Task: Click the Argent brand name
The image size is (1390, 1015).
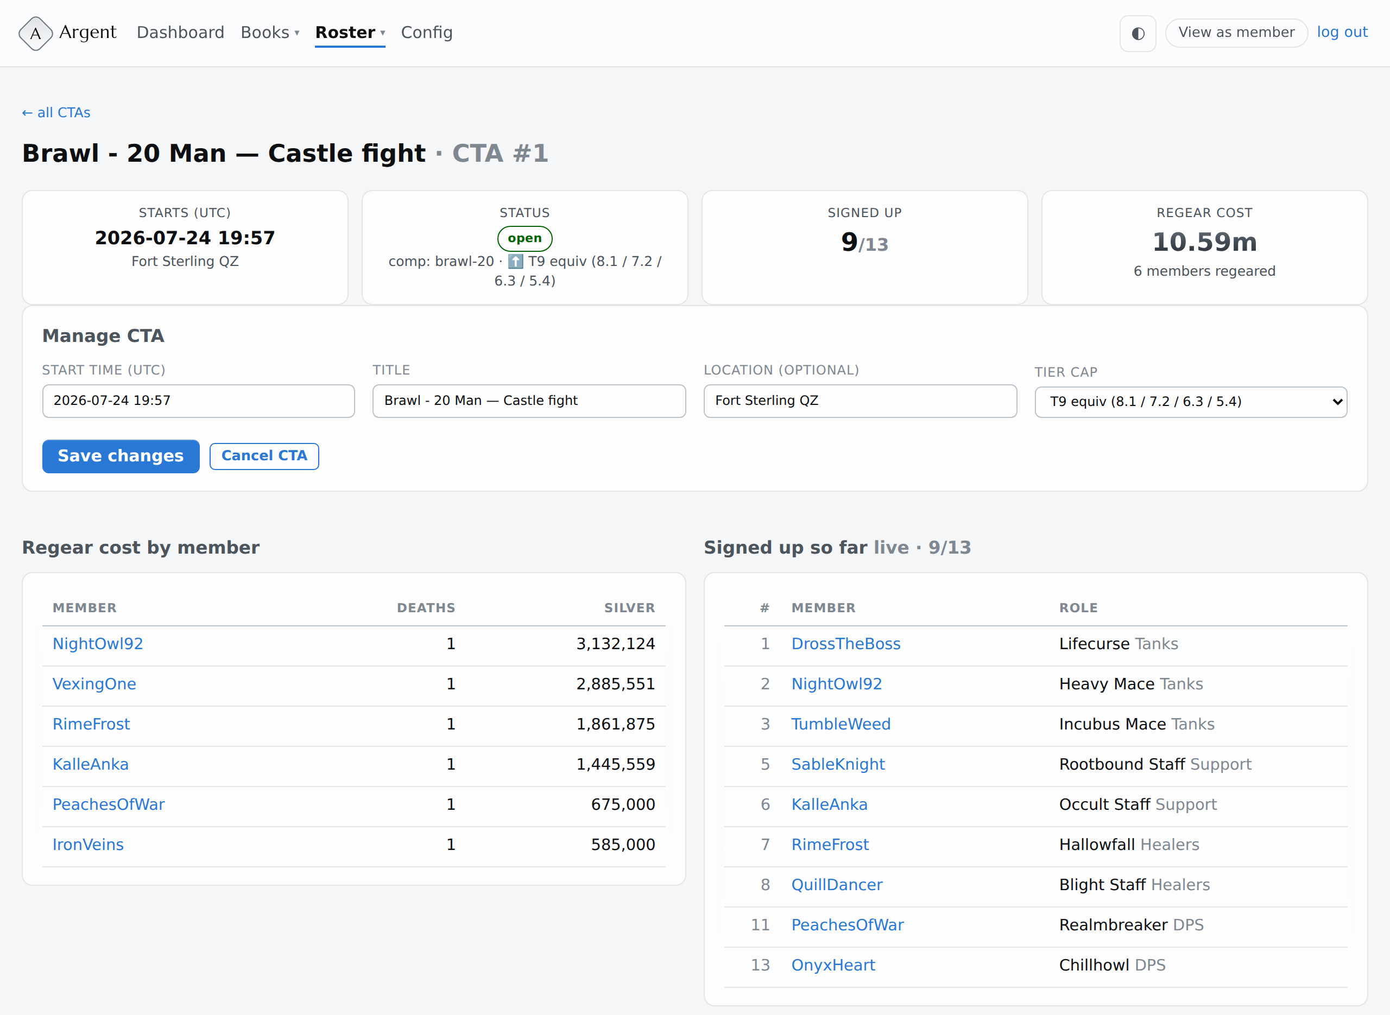Action: click(x=87, y=32)
